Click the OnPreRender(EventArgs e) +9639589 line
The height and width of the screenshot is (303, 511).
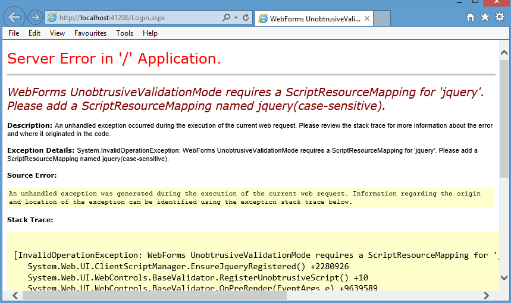[202, 288]
